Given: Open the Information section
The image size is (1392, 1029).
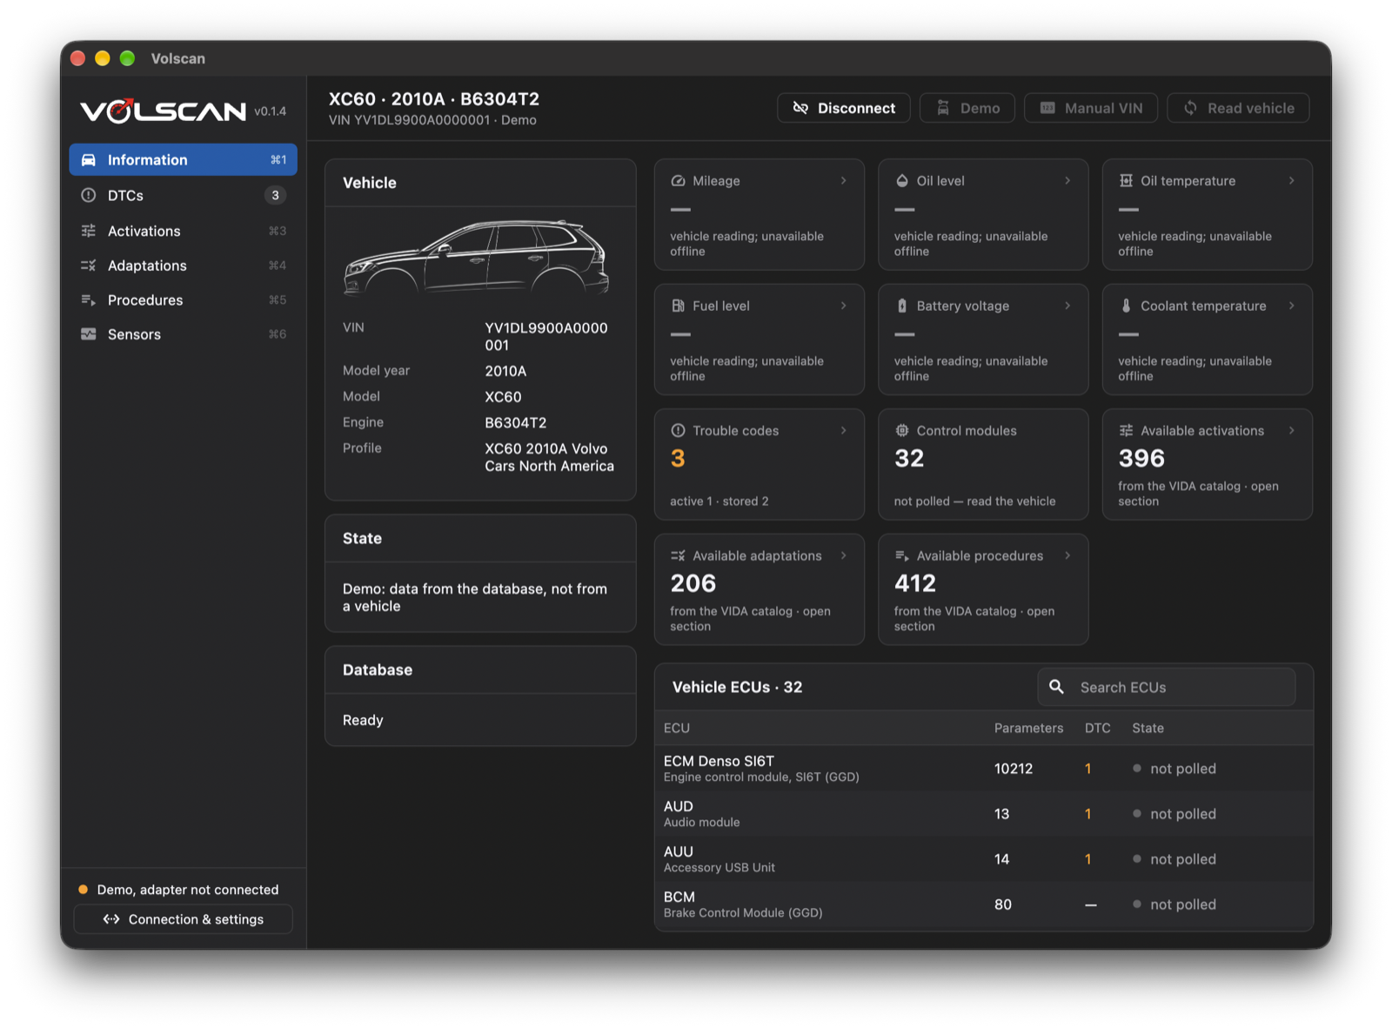Looking at the screenshot, I should (184, 160).
